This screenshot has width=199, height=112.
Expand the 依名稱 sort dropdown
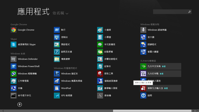(61, 13)
